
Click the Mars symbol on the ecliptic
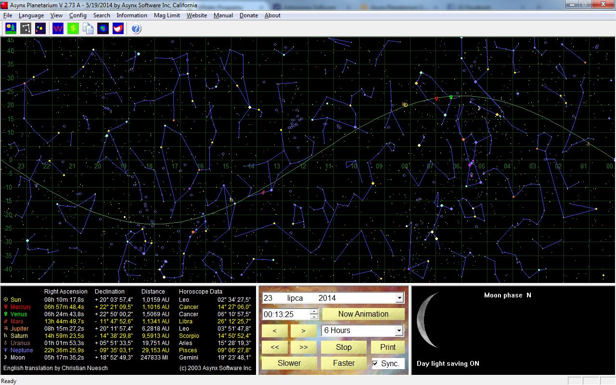[263, 192]
